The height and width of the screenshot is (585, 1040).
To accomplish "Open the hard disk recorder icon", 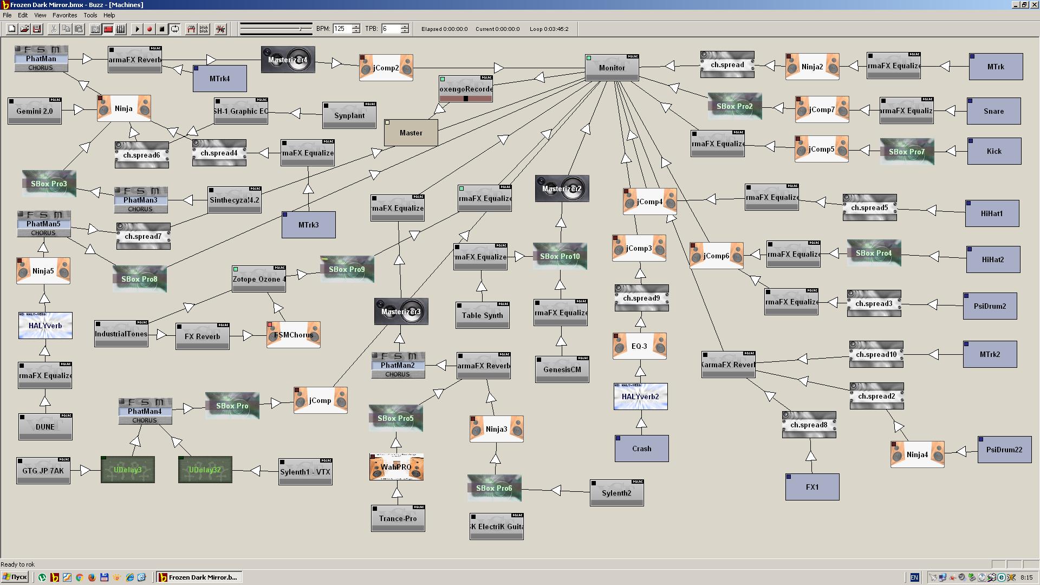I will click(191, 29).
